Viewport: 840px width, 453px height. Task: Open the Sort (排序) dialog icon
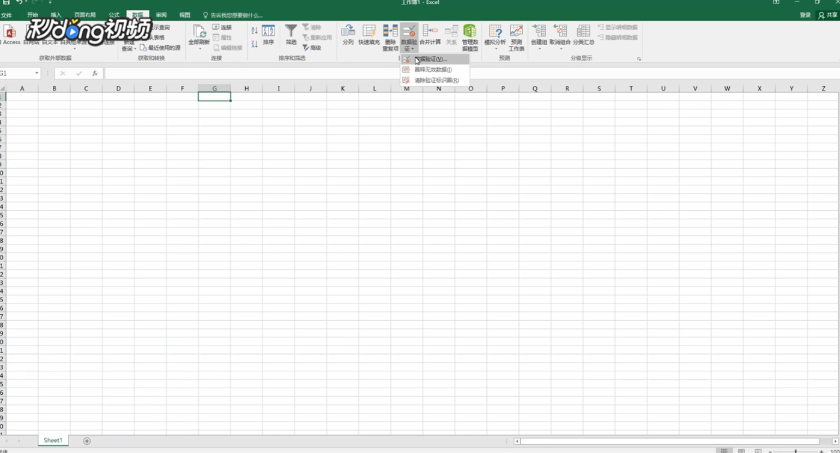(268, 35)
